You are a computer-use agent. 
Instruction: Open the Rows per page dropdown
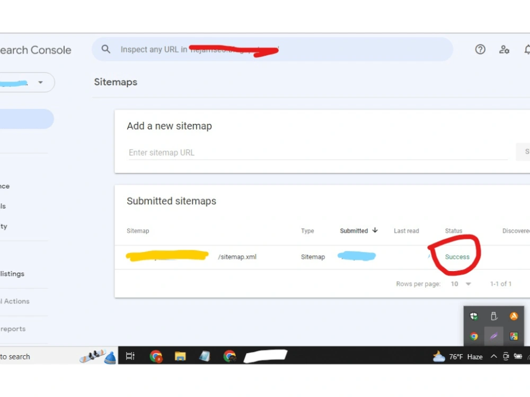(x=461, y=284)
